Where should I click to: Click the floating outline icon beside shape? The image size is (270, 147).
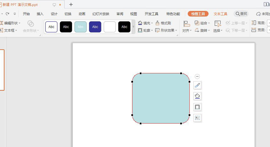[x=197, y=107]
